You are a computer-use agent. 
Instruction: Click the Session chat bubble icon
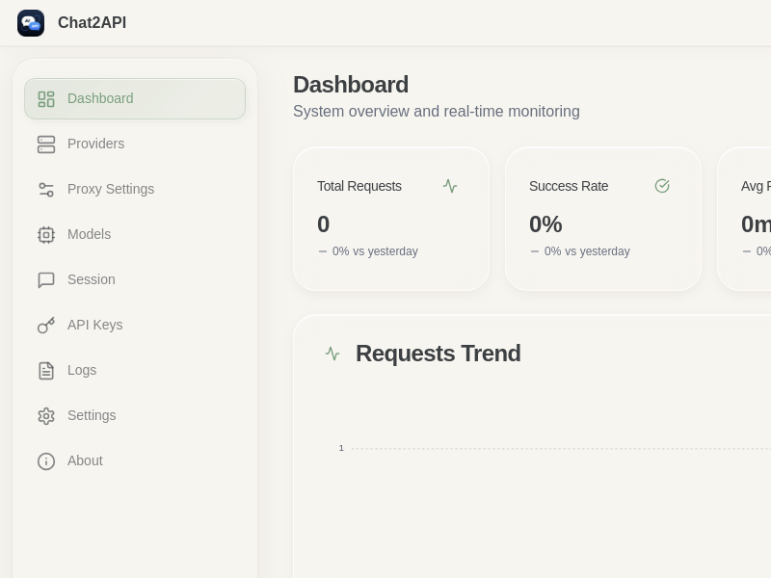tap(46, 279)
